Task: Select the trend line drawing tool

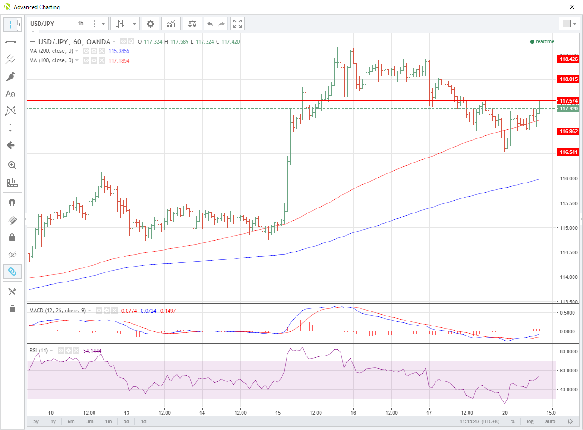Action: coord(11,41)
